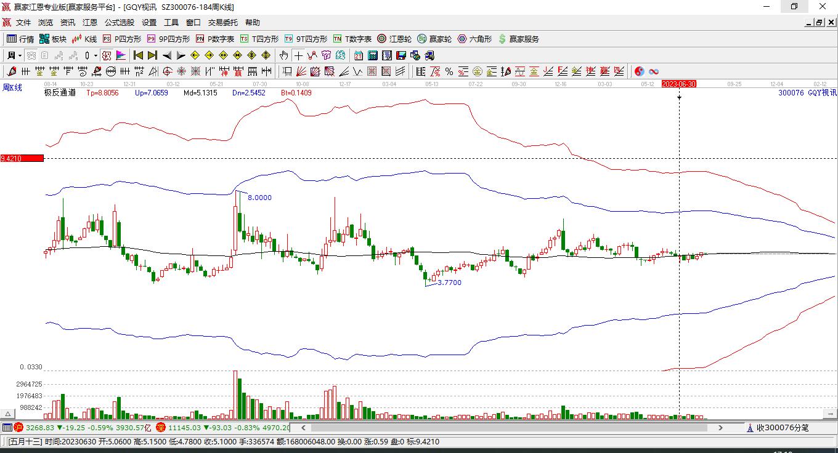Viewport: 838px width, 453px height.
Task: Select the 六角形 hexagon tool
Action: 474,39
